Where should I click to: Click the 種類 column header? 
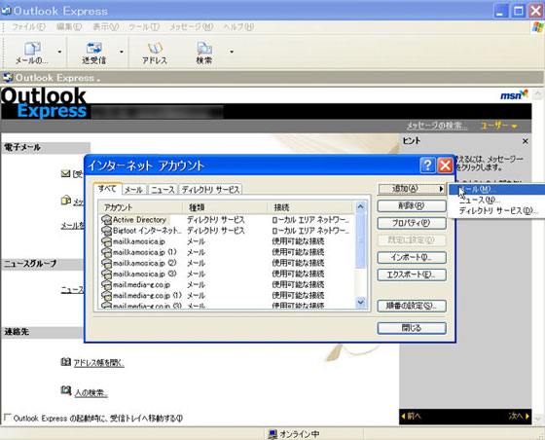[225, 207]
